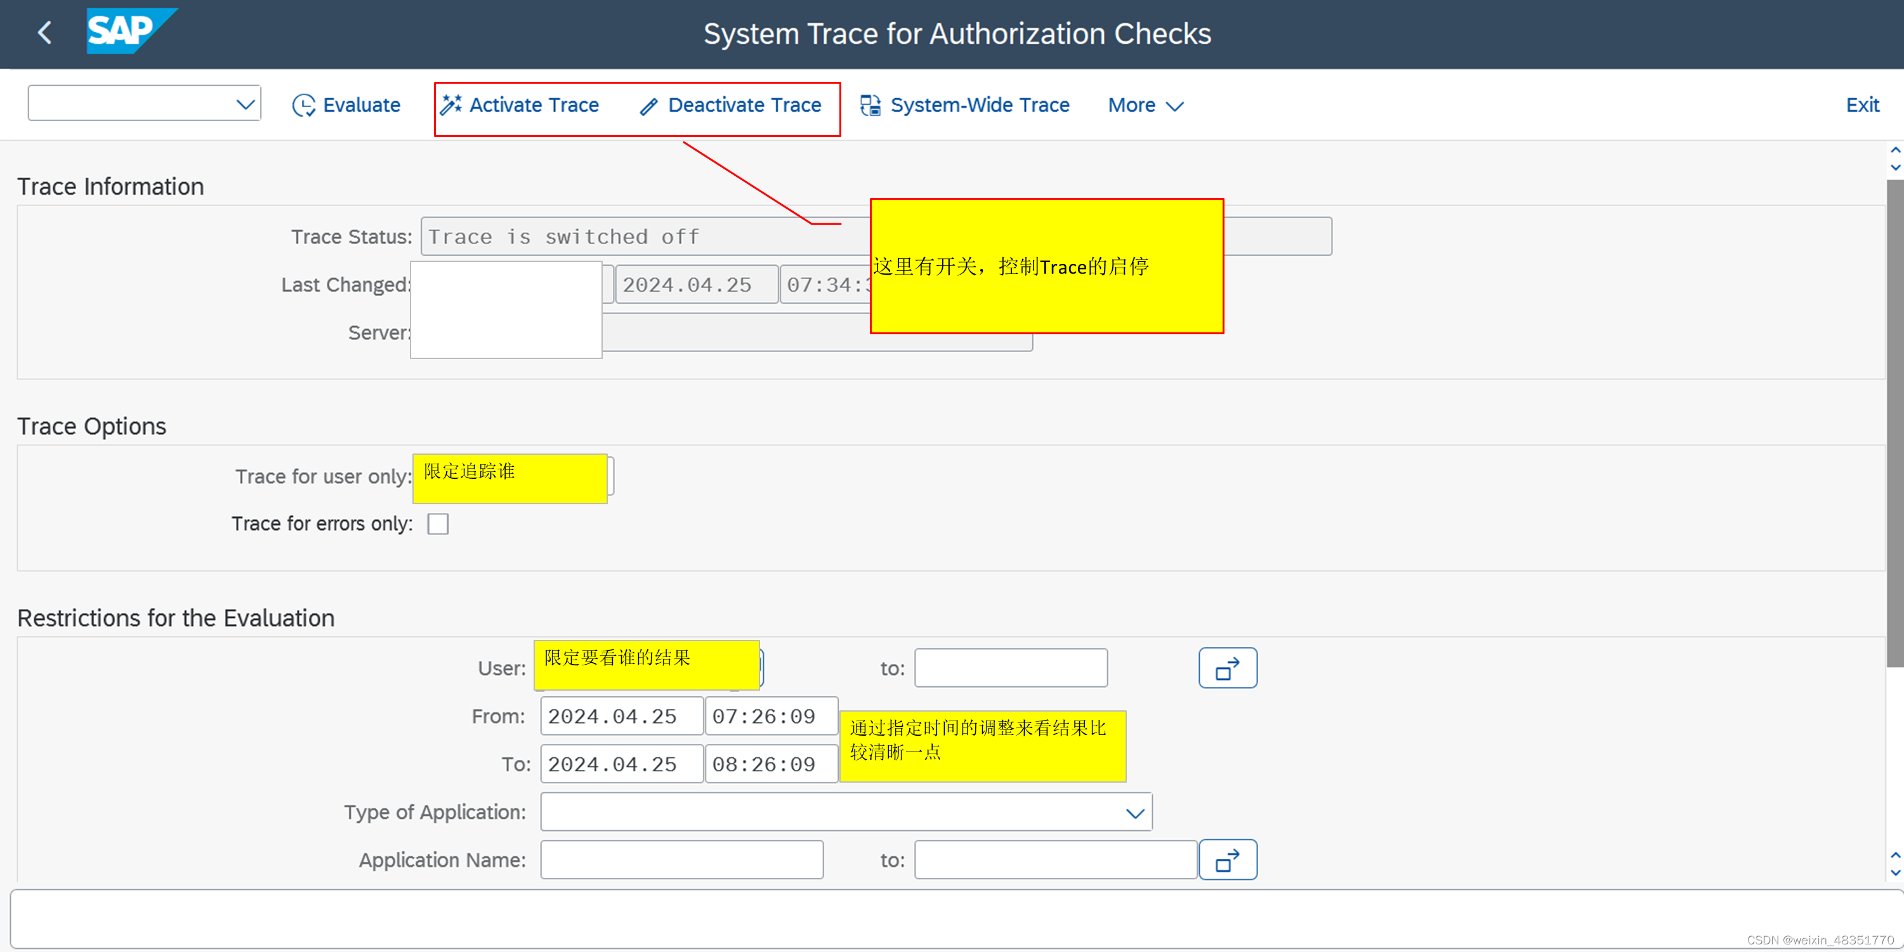Click the SAP logo
Viewport: 1904px width, 952px height.
click(x=129, y=31)
